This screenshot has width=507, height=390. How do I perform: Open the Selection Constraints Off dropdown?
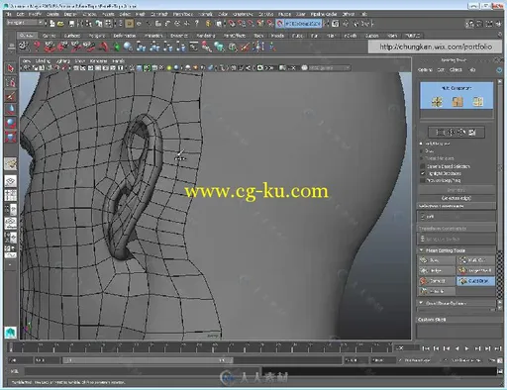coord(456,217)
